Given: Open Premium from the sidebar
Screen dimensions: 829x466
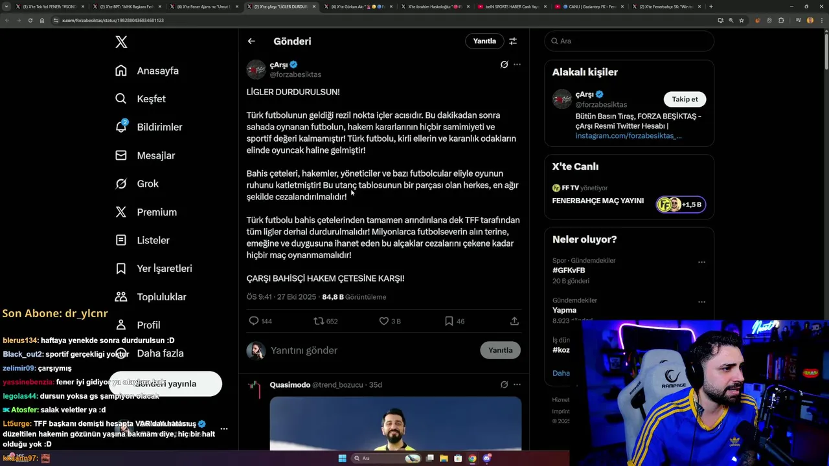Looking at the screenshot, I should [146, 212].
